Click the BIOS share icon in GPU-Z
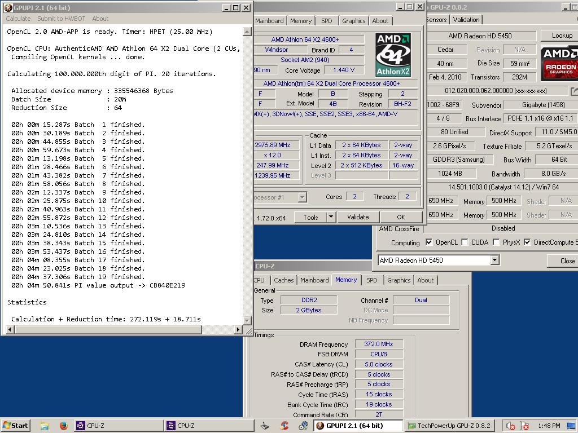The width and height of the screenshot is (578, 433). click(574, 91)
